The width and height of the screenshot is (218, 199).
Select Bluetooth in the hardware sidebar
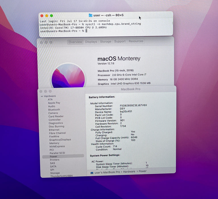pyautogui.click(x=54, y=109)
